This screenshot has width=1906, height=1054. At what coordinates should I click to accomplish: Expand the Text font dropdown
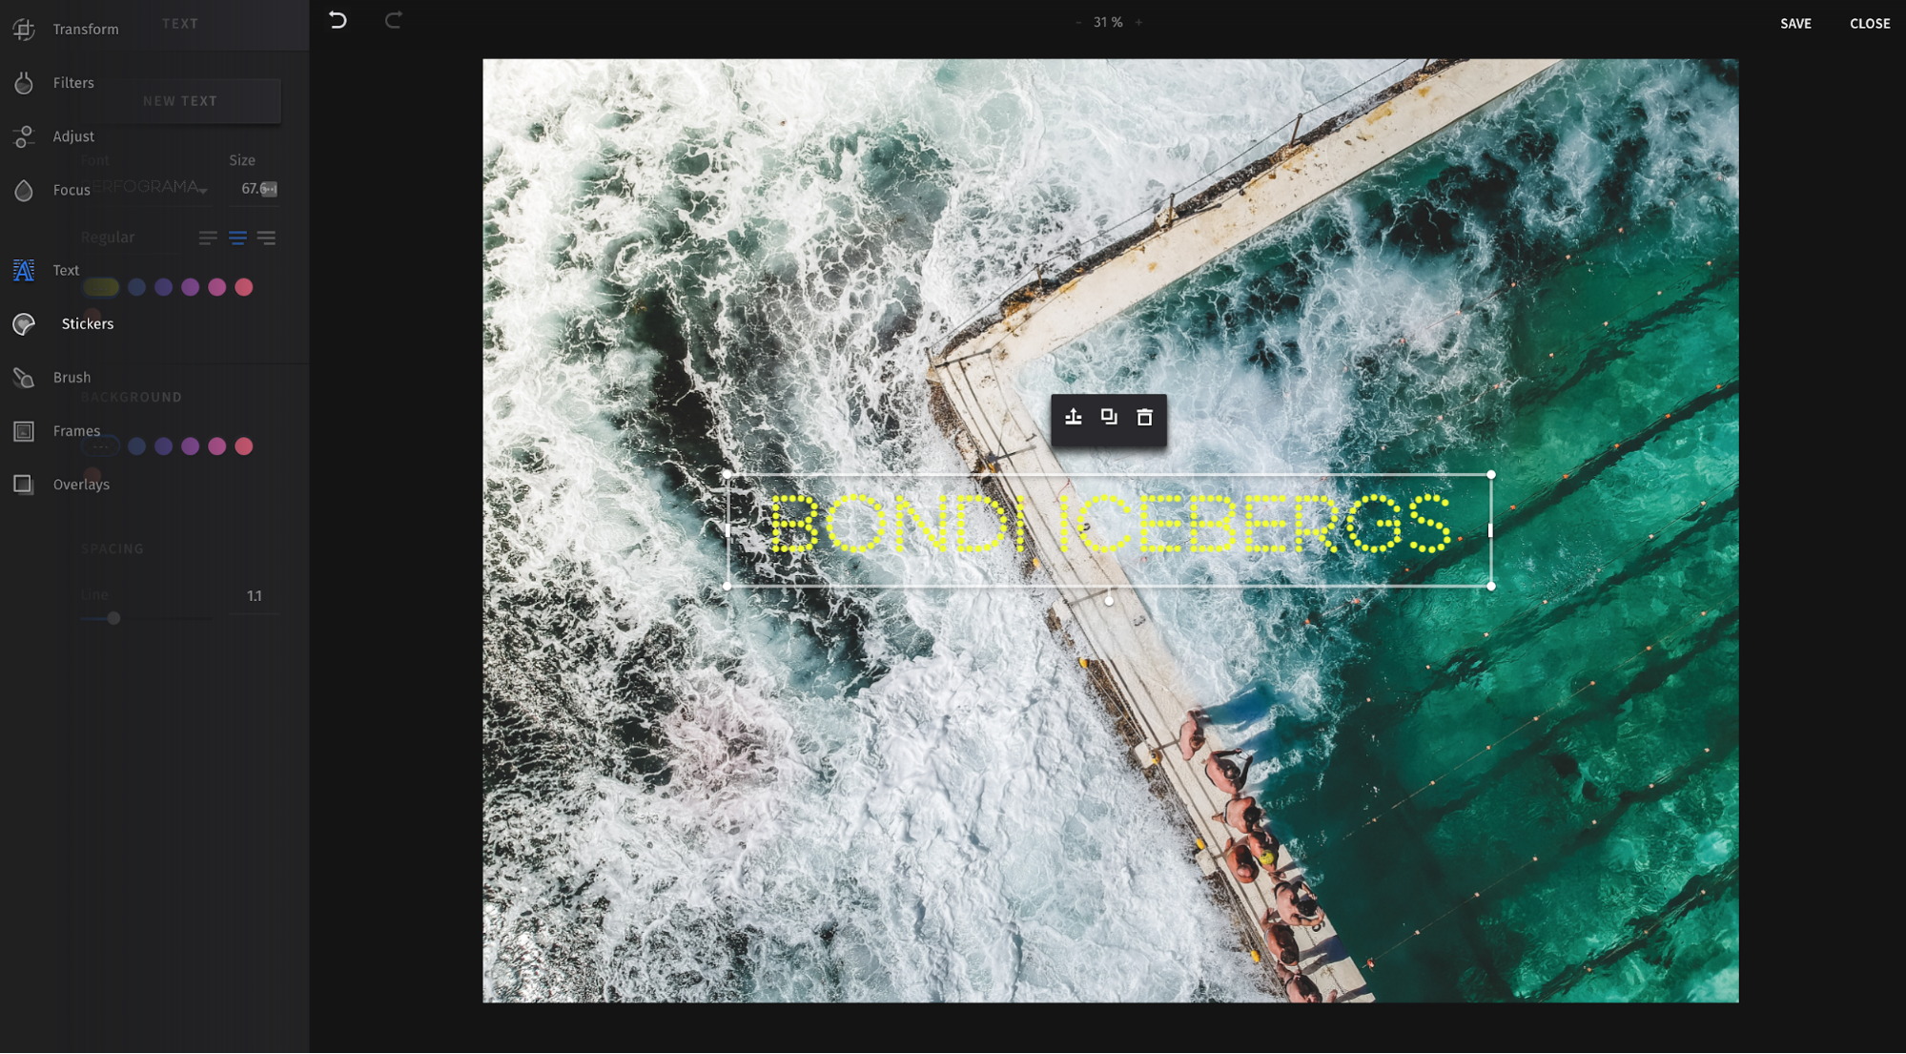click(x=141, y=188)
